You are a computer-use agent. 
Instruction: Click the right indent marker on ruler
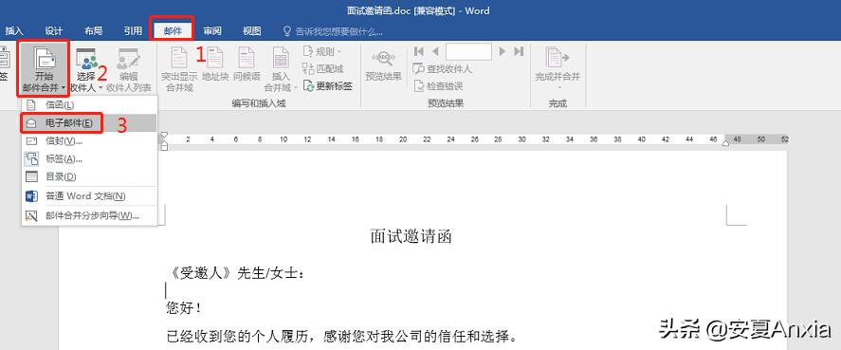(x=725, y=143)
